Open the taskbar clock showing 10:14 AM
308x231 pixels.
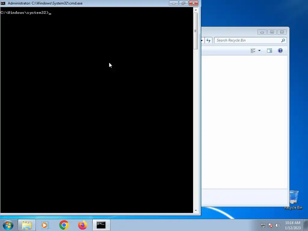(293, 225)
